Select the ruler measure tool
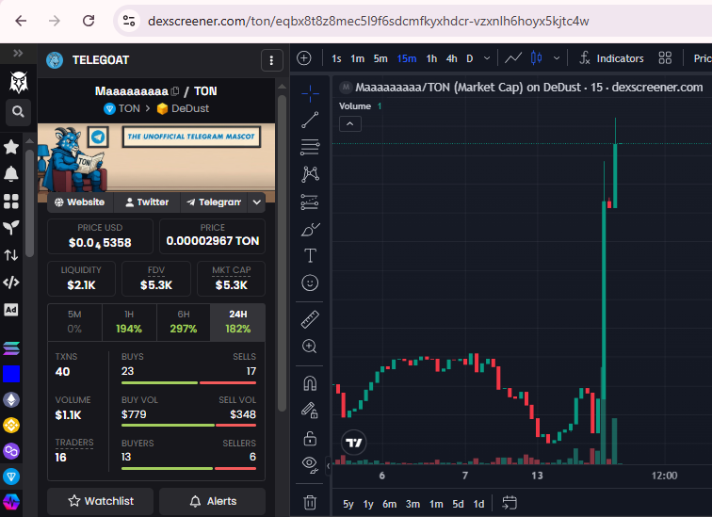The width and height of the screenshot is (712, 517). tap(310, 319)
